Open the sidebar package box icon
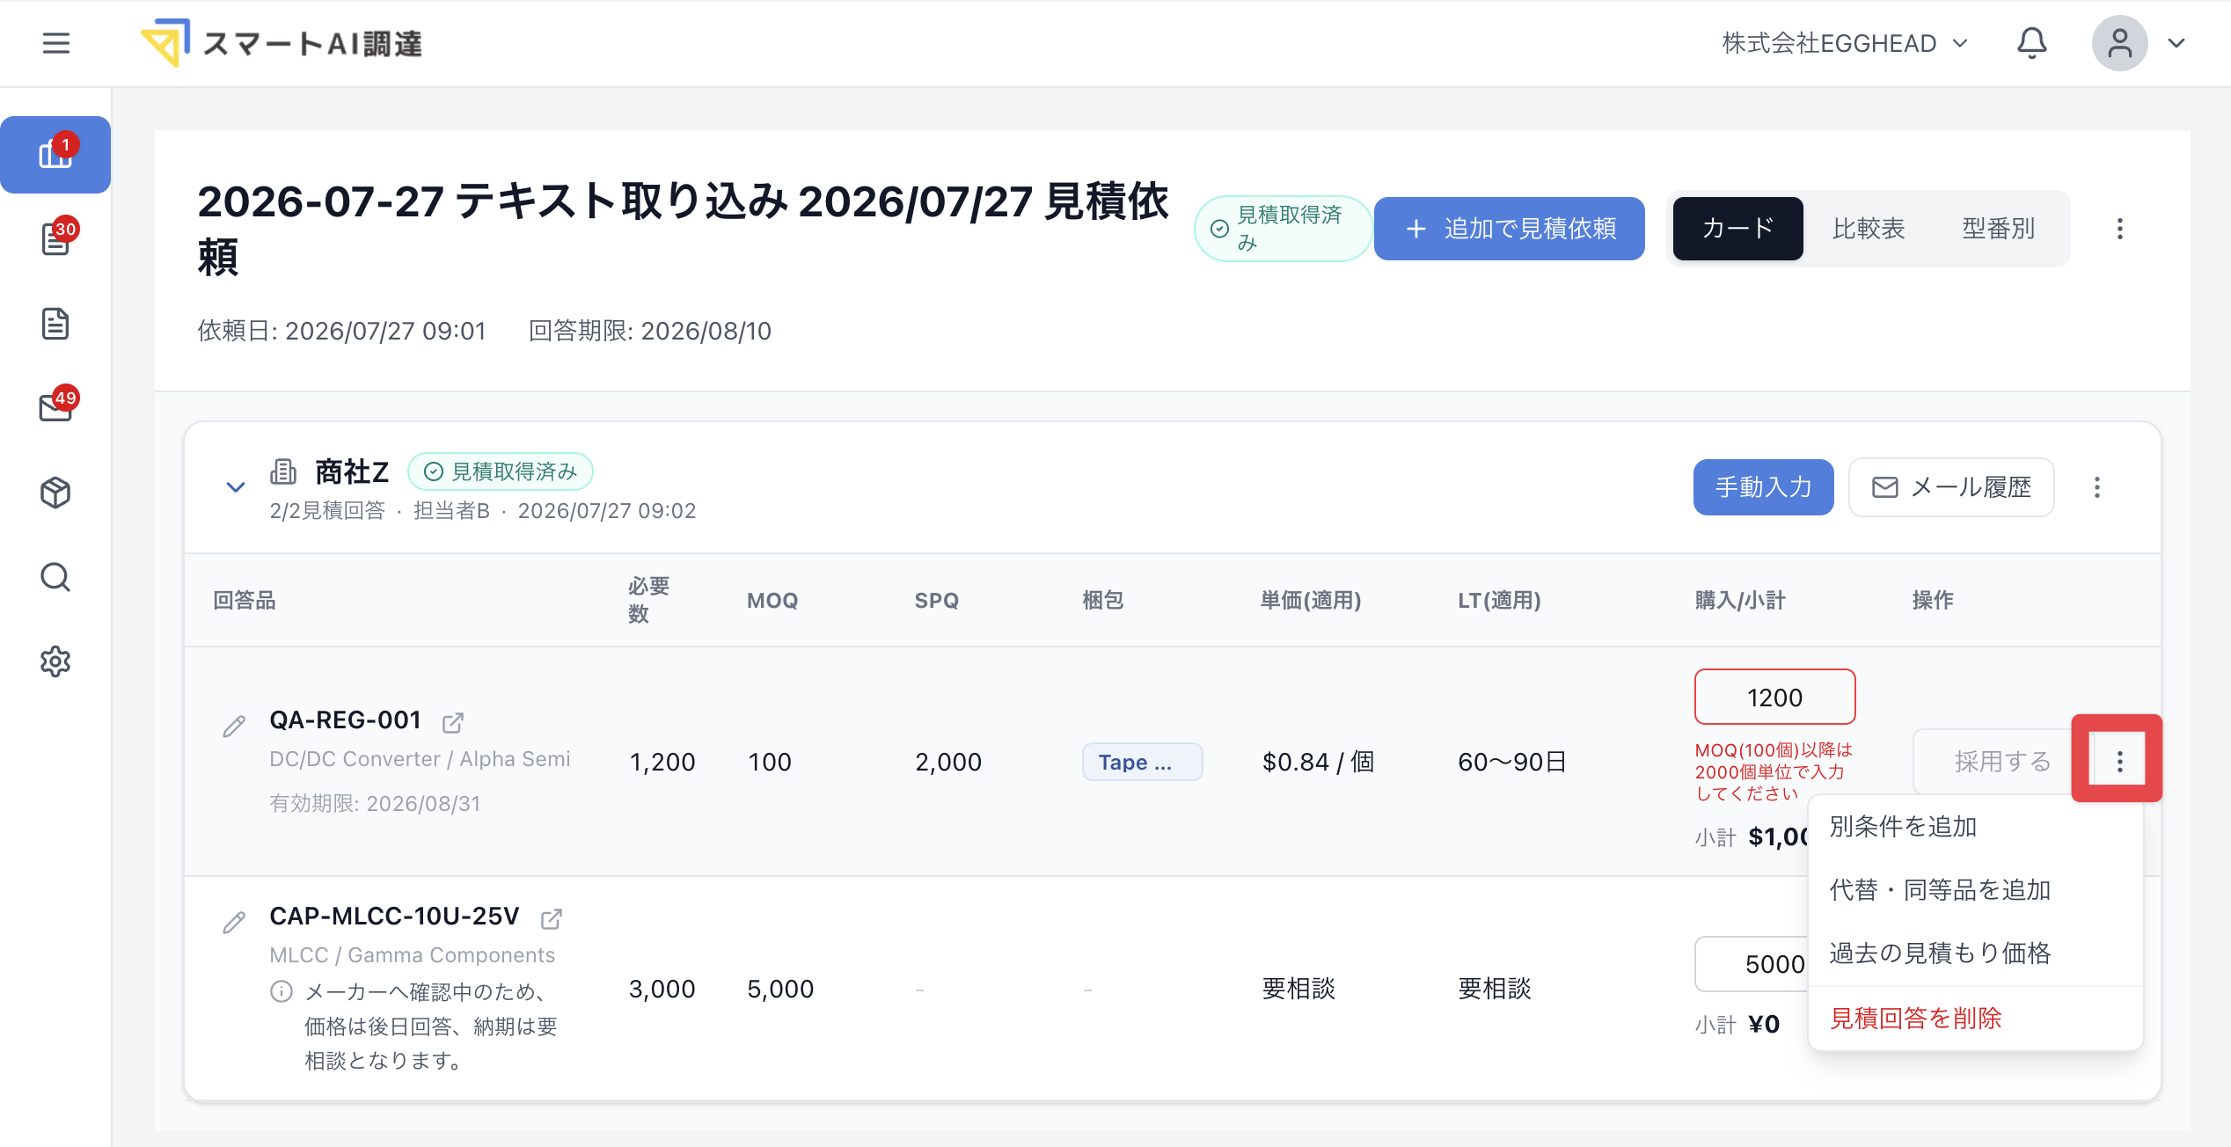This screenshot has height=1147, width=2231. pyautogui.click(x=55, y=492)
